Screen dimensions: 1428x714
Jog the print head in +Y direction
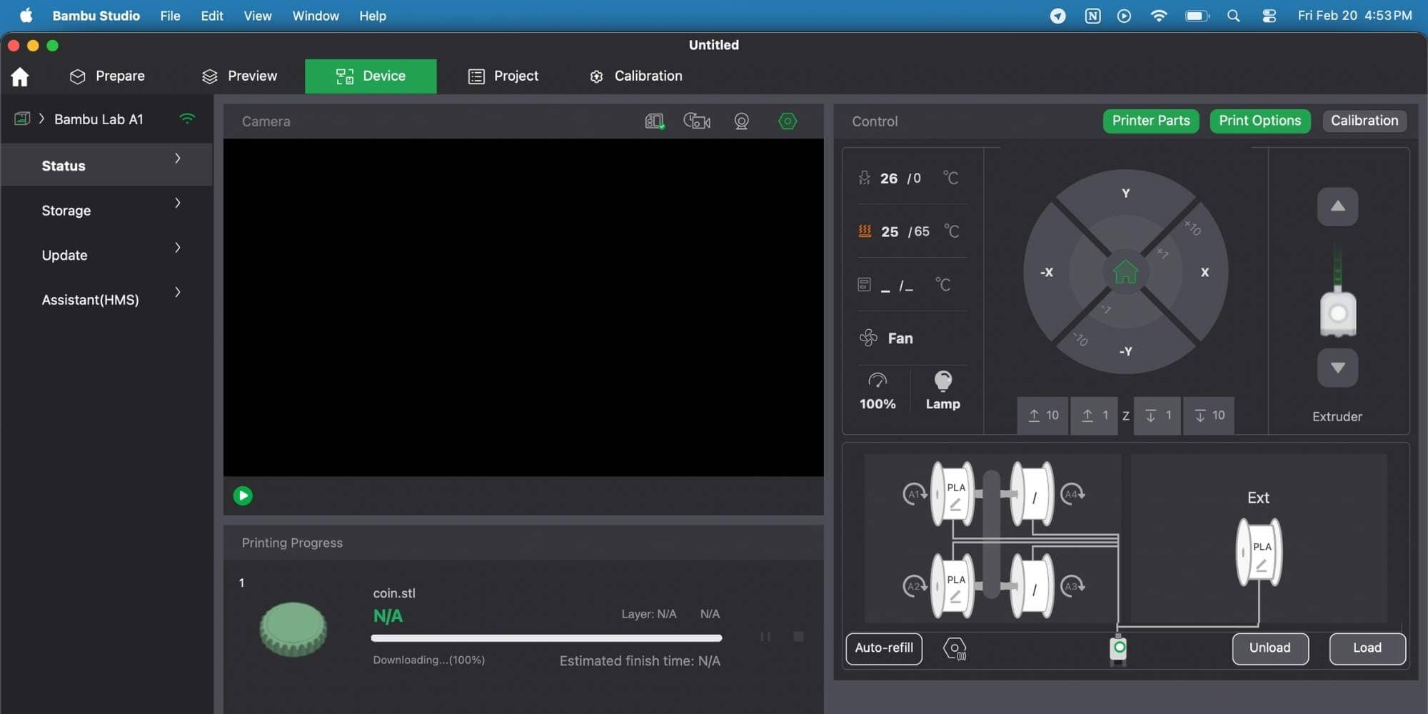click(1125, 193)
